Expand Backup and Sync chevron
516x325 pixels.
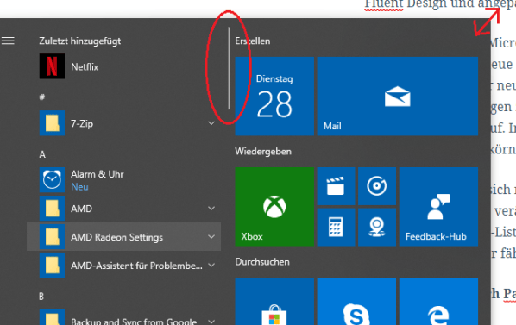click(x=211, y=322)
